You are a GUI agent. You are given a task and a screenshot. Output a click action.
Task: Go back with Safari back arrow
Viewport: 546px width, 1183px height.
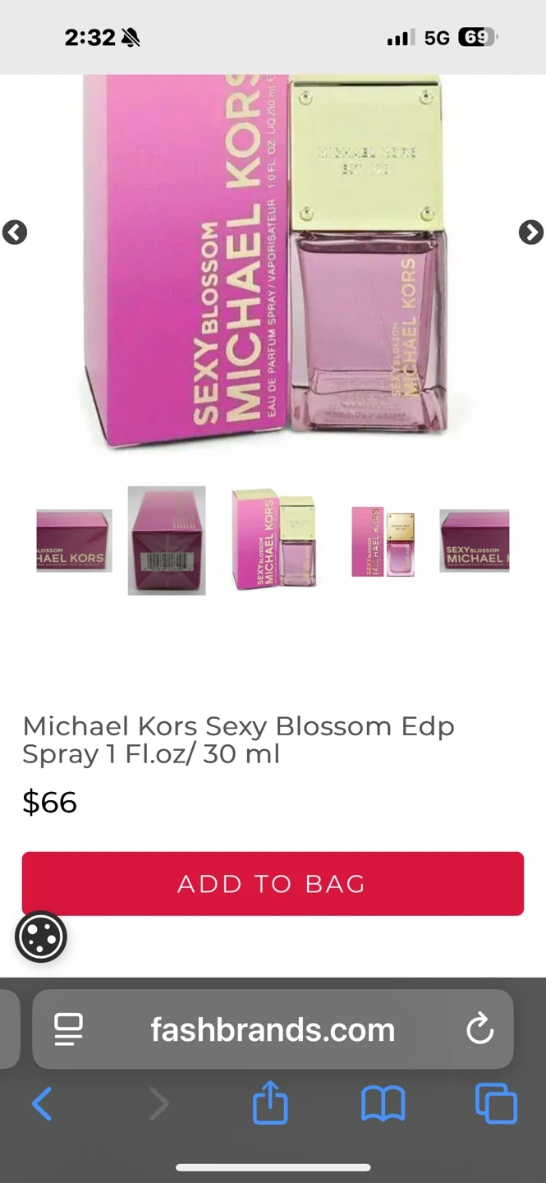pyautogui.click(x=42, y=1103)
